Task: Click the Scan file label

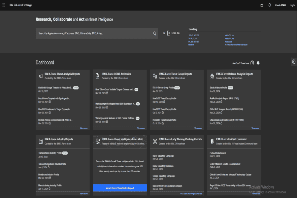Action: [x=176, y=33]
